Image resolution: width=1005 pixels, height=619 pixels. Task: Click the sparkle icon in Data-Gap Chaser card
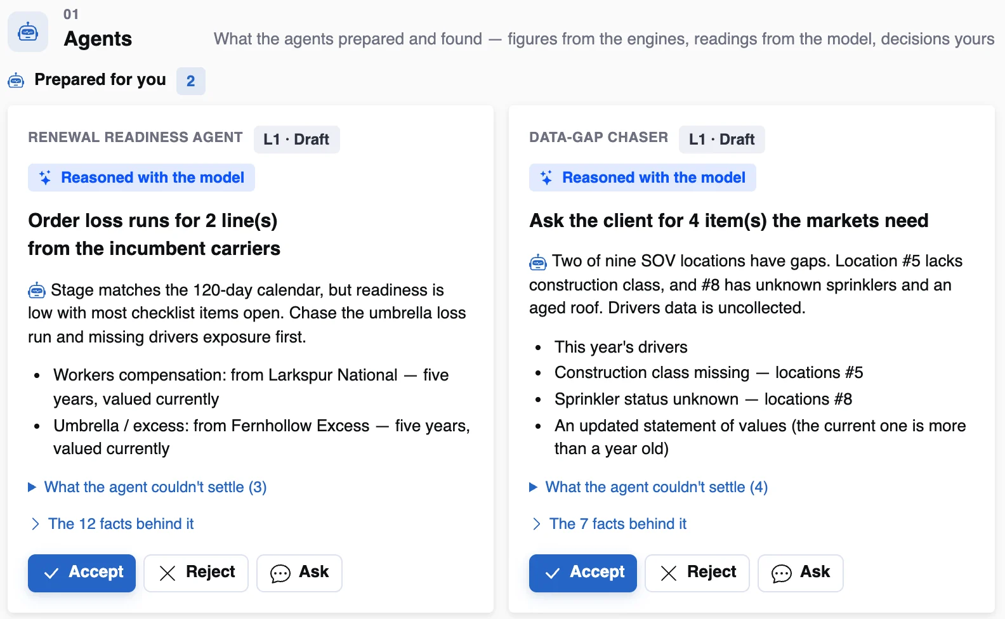[x=546, y=178]
